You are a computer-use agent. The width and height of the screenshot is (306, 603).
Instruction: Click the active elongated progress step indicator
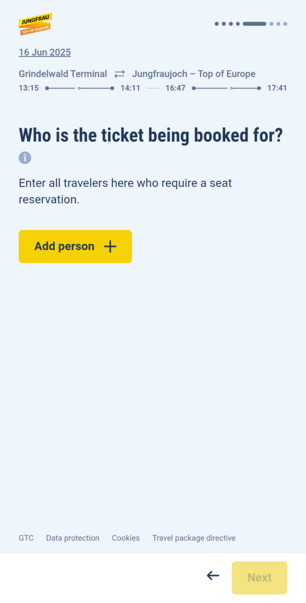255,24
